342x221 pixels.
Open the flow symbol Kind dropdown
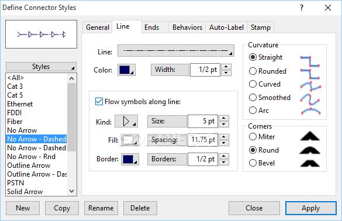click(x=126, y=121)
